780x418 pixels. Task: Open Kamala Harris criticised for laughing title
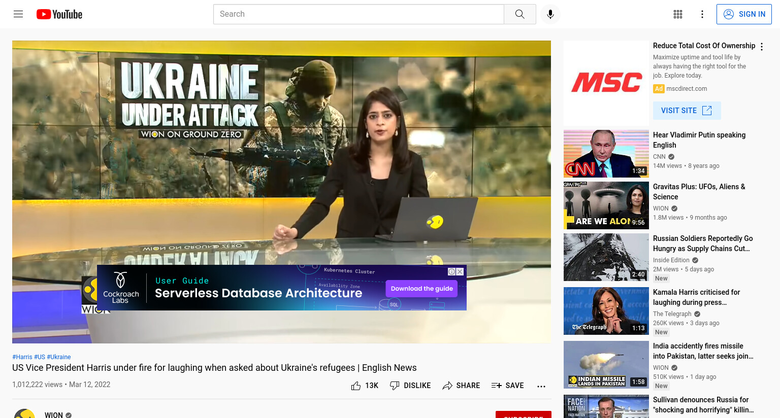pyautogui.click(x=697, y=297)
